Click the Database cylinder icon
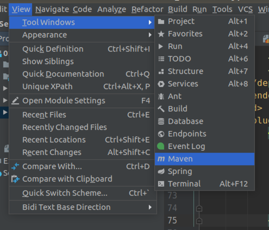269x230 pixels. click(x=161, y=121)
